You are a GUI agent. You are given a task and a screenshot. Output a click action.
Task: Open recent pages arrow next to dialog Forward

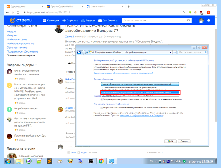pos(87,52)
